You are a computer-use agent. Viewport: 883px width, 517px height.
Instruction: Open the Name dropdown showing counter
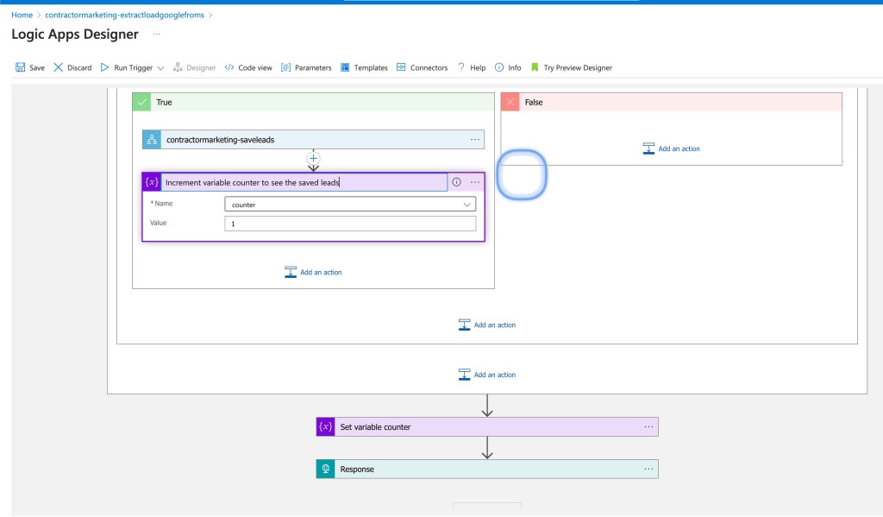coord(350,204)
